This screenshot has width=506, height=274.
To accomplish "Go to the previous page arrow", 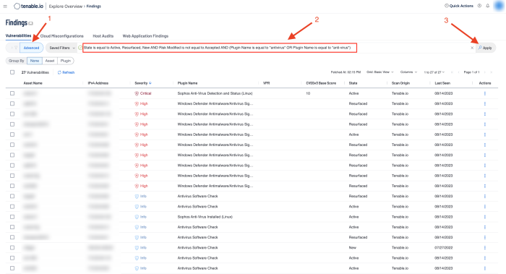I will 458,72.
